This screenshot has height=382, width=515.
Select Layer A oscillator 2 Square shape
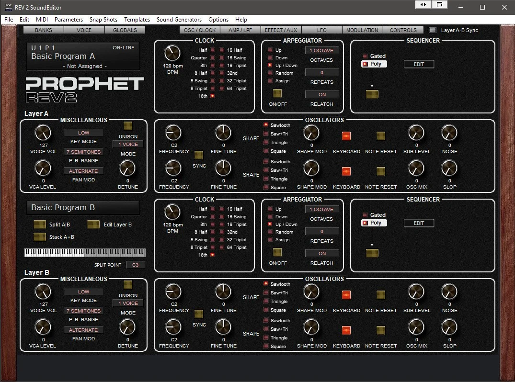pos(266,187)
